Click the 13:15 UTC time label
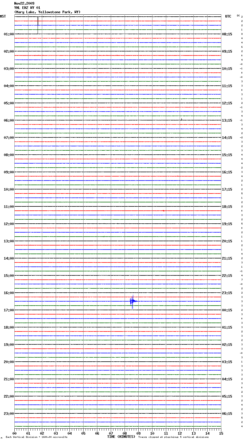The width and height of the screenshot is (244, 441). coord(227,120)
